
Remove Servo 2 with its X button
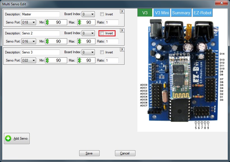coord(122,30)
